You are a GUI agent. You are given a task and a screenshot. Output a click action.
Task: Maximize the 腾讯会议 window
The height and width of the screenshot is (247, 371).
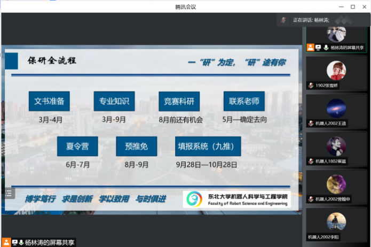[x=352, y=6]
